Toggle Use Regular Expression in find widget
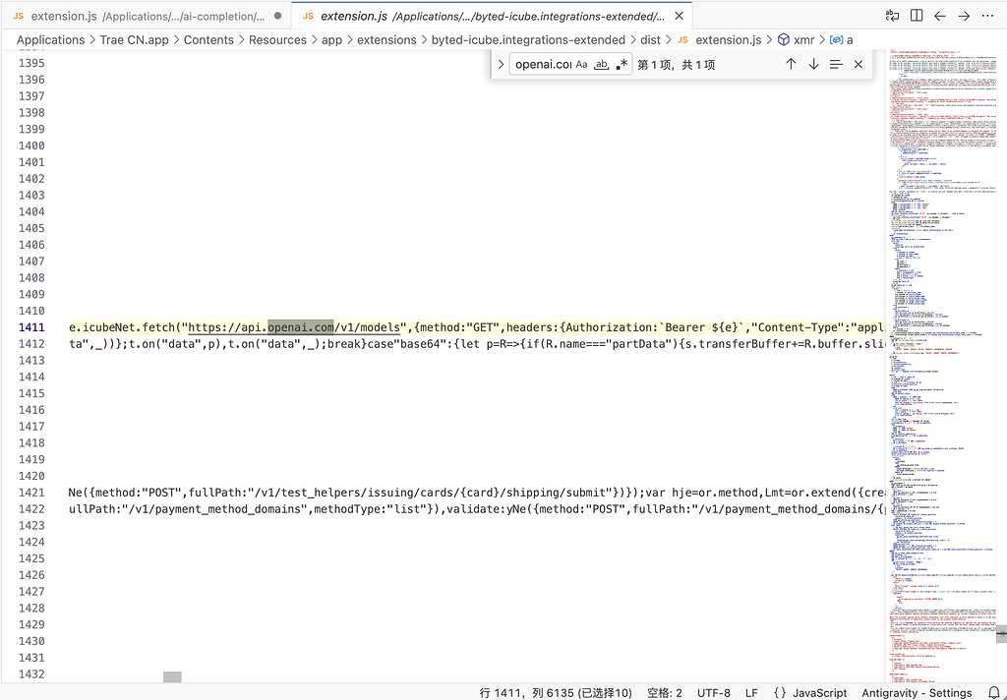The image size is (1007, 700). point(622,64)
